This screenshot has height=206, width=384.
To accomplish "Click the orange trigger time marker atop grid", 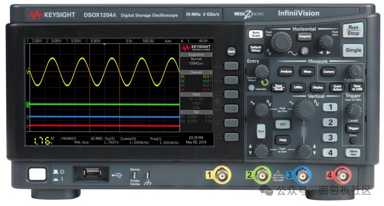I will coord(105,44).
